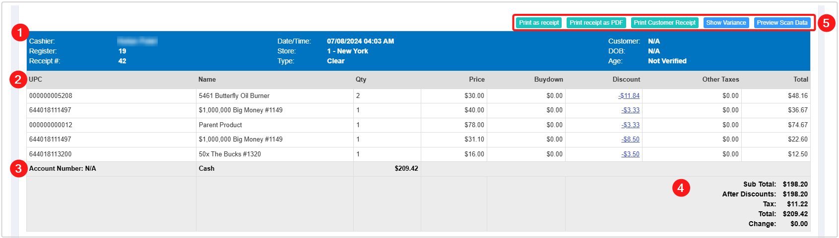The width and height of the screenshot is (839, 238).
Task: Click red annotation marker number 5
Action: 826,23
